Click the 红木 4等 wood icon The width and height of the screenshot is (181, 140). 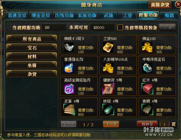pos(147,89)
